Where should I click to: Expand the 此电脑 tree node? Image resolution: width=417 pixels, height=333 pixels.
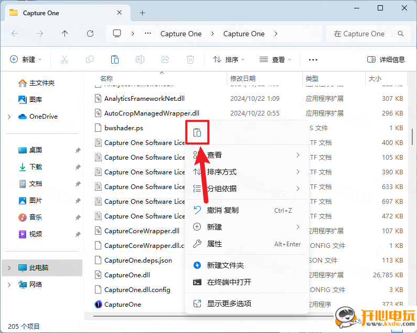9,268
